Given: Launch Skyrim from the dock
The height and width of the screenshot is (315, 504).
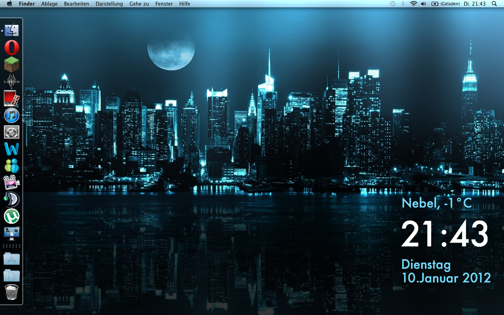Looking at the screenshot, I should [12, 82].
